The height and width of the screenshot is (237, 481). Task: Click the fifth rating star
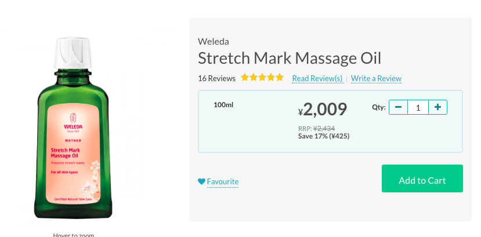coord(280,77)
